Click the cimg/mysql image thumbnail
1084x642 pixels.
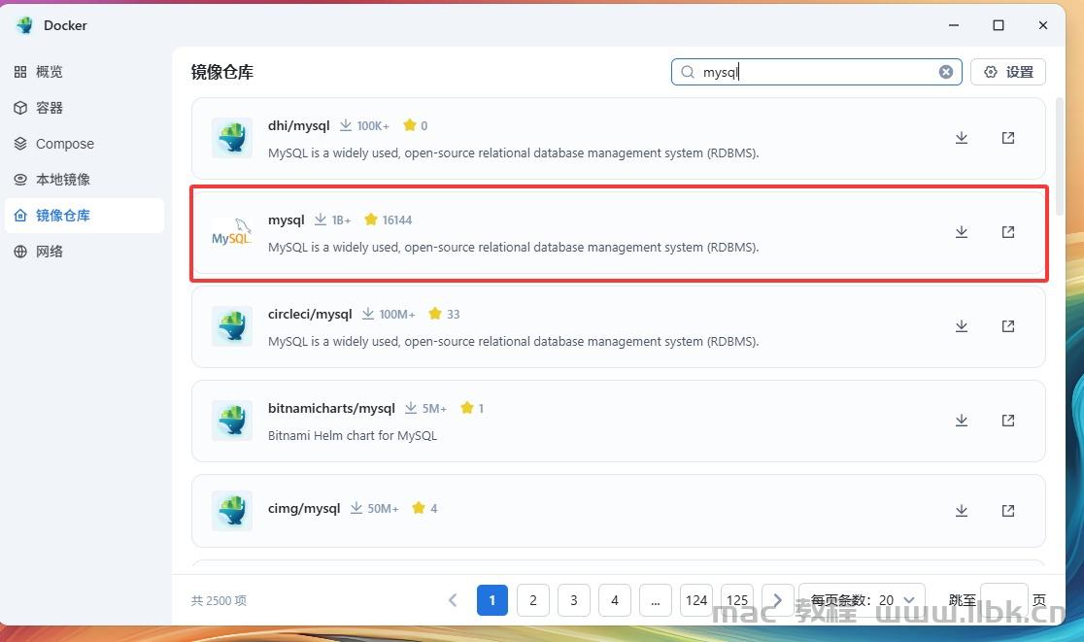pos(231,510)
